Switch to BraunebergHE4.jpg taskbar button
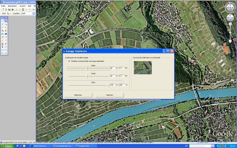Screen dimensions: 237x148 63,146
